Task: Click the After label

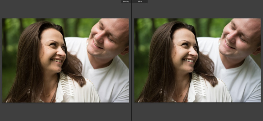Action: click(140, 2)
